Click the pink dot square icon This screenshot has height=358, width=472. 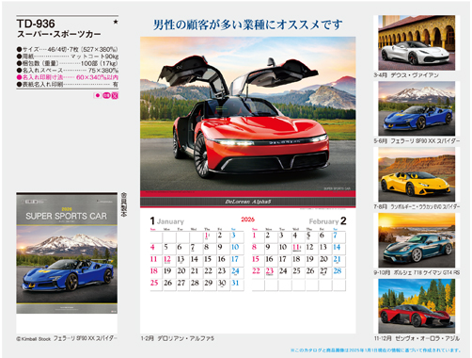point(97,95)
